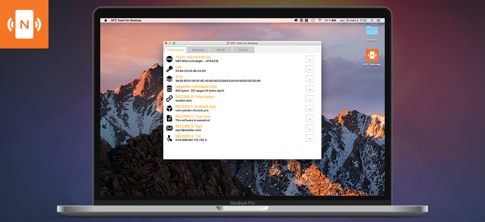485x222 pixels.
Task: Click the arch-shaped menu bar icon
Action: 302,20
